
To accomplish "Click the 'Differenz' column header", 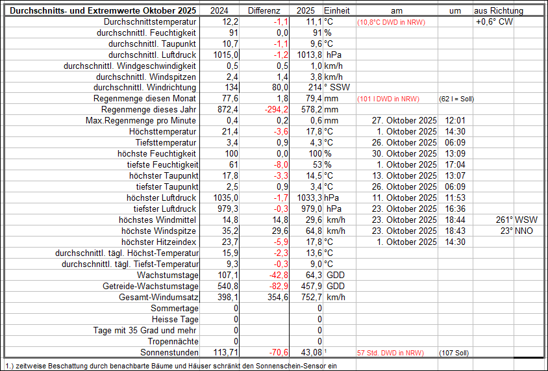I will click(264, 10).
